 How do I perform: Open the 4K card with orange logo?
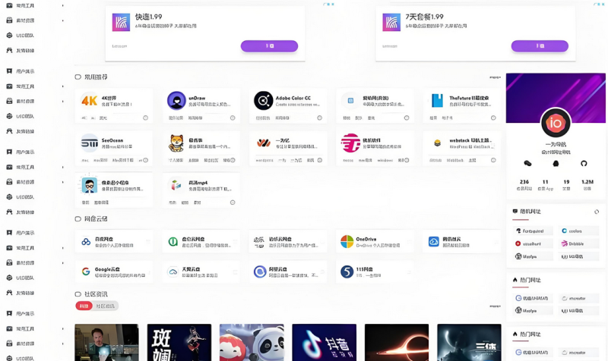click(113, 105)
